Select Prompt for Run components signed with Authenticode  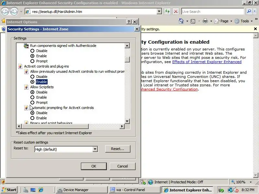[32, 61]
